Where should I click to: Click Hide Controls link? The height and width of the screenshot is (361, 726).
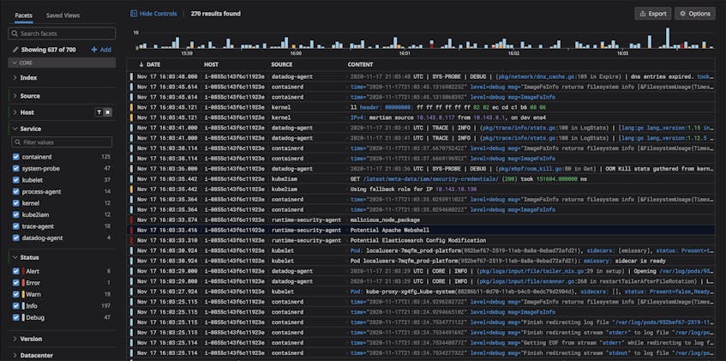(x=159, y=14)
